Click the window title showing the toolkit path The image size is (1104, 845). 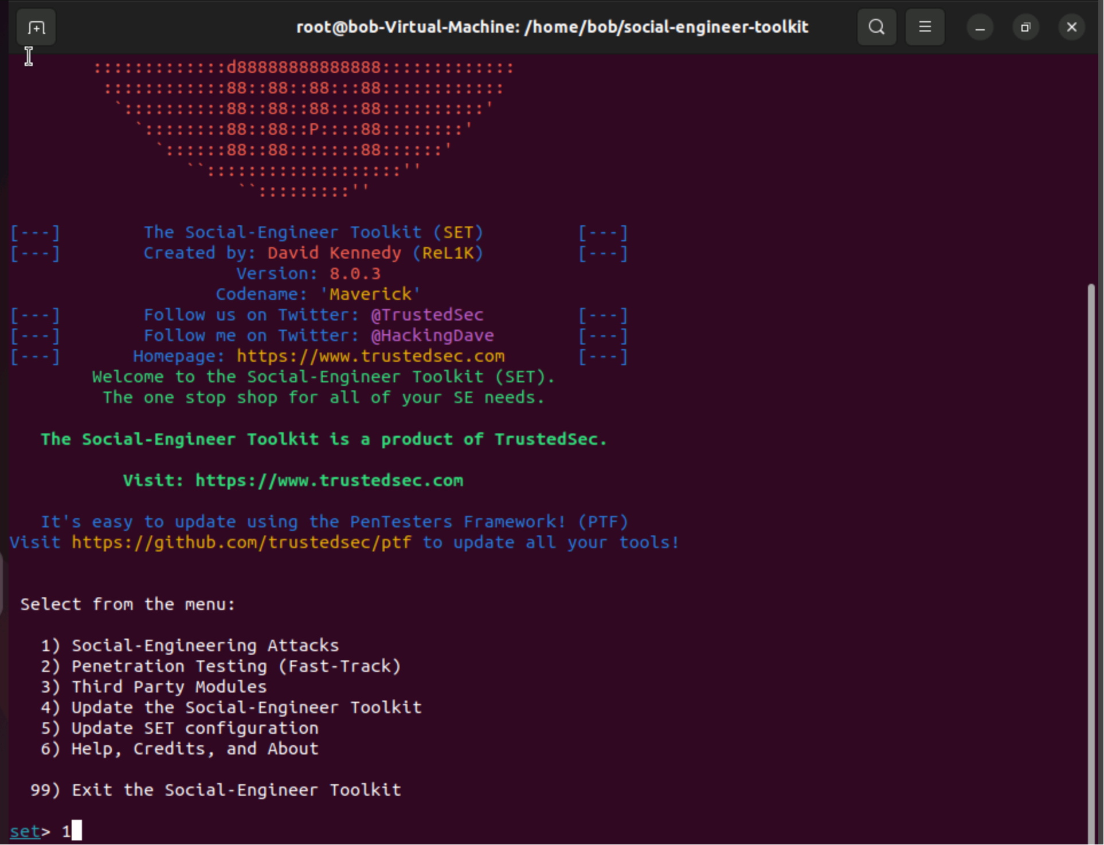click(552, 27)
